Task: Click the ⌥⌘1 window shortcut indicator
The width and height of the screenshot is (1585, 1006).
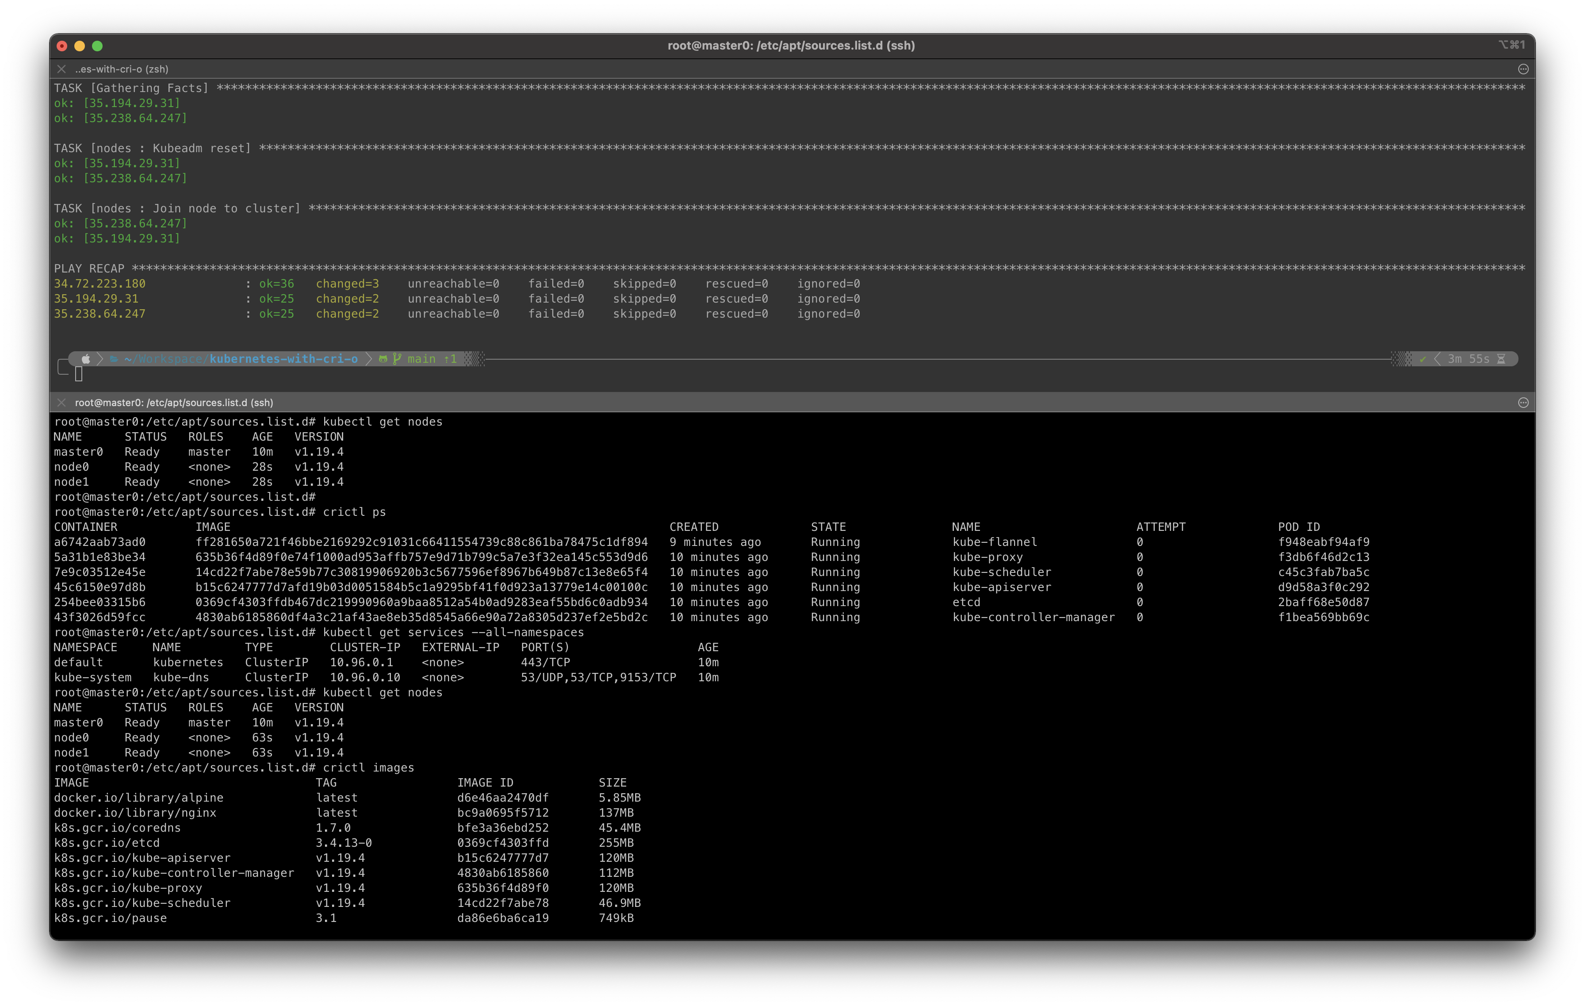Action: (1511, 45)
